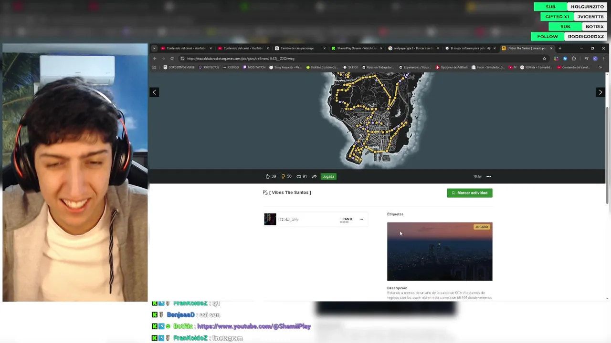This screenshot has width=611, height=343.
Task: Switch to ShamiiPlay Stream tab
Action: click(x=356, y=48)
